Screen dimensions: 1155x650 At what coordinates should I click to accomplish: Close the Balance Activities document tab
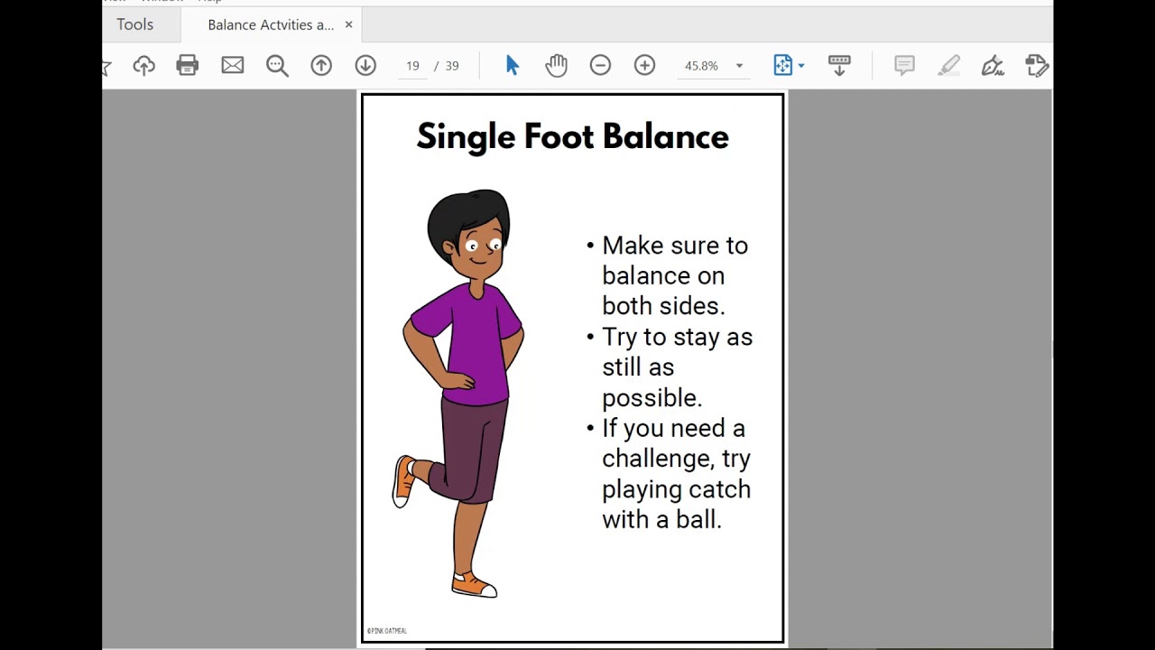coord(348,24)
